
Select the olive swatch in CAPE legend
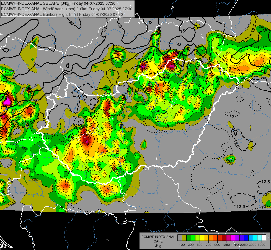pos(184,237)
